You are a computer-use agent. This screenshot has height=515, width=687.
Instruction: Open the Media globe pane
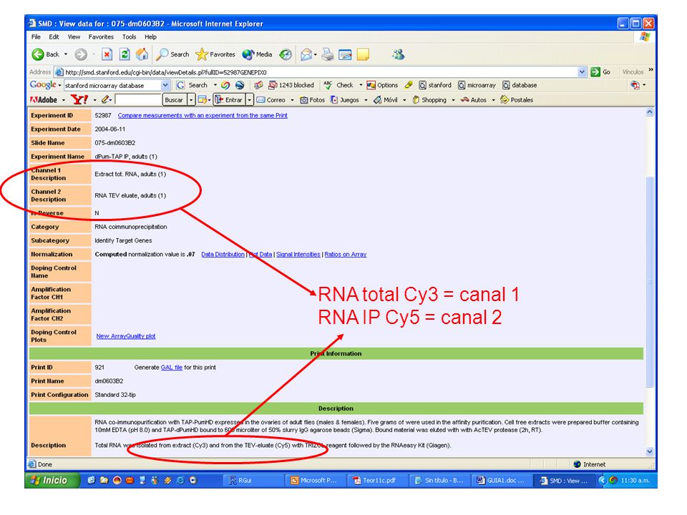click(x=257, y=54)
